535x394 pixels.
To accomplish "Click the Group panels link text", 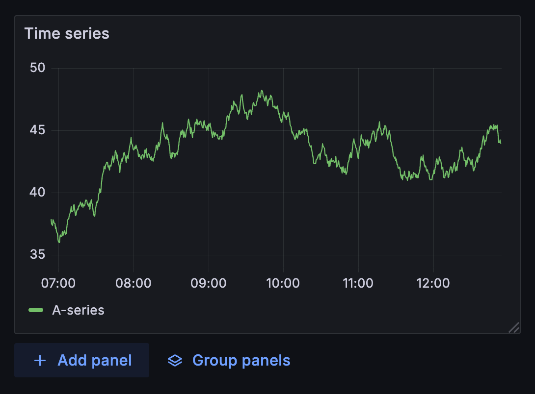I will 241,361.
